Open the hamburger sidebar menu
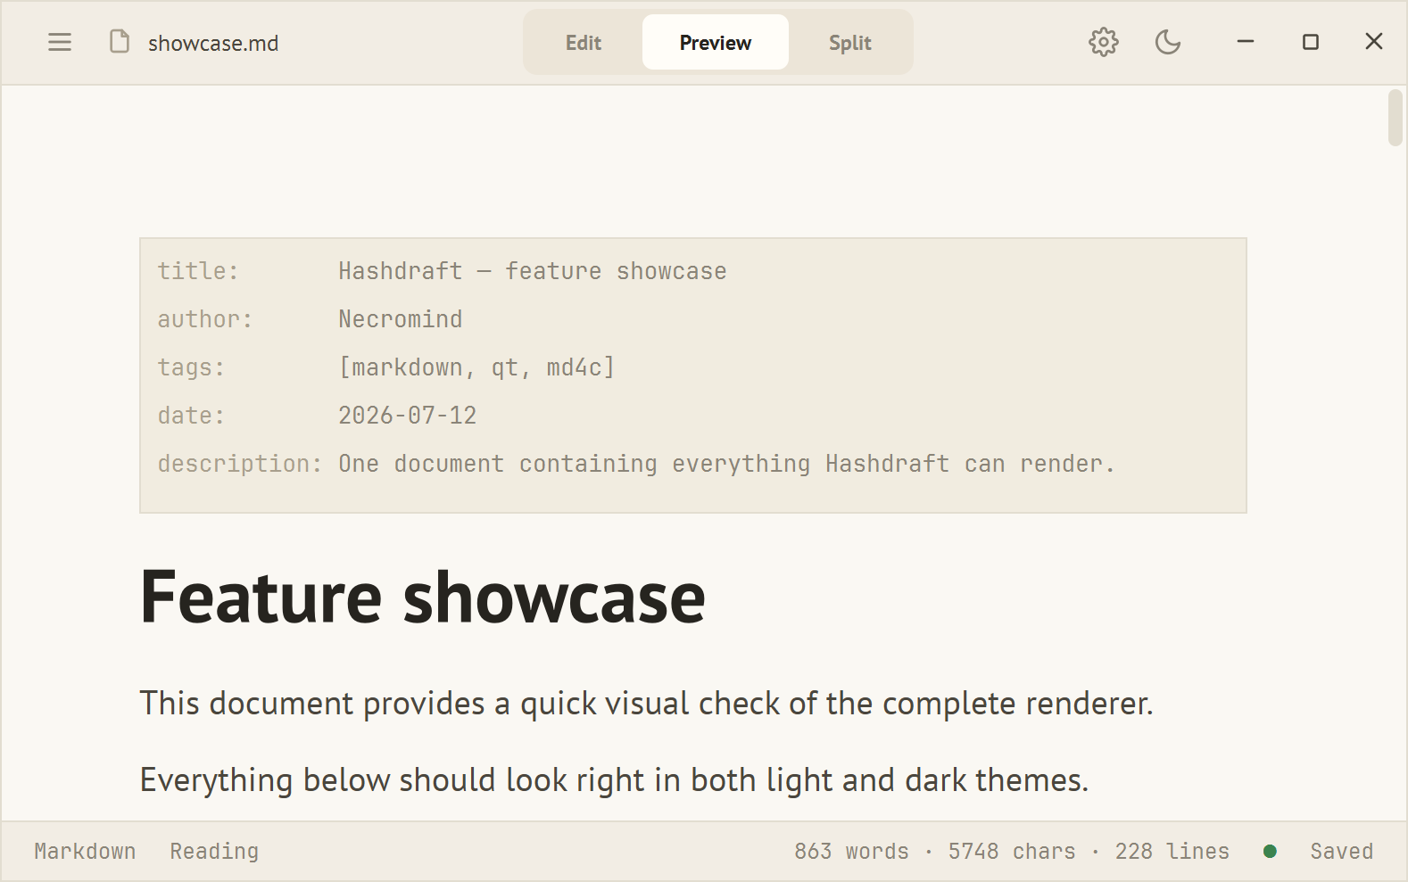The width and height of the screenshot is (1408, 882). click(60, 42)
